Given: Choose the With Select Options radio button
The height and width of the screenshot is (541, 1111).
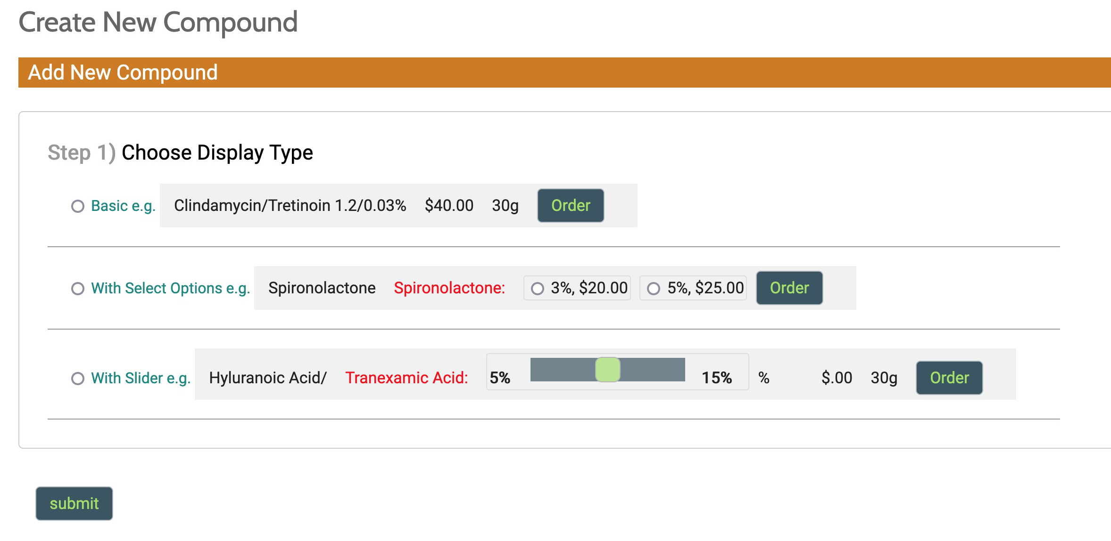Looking at the screenshot, I should [78, 289].
